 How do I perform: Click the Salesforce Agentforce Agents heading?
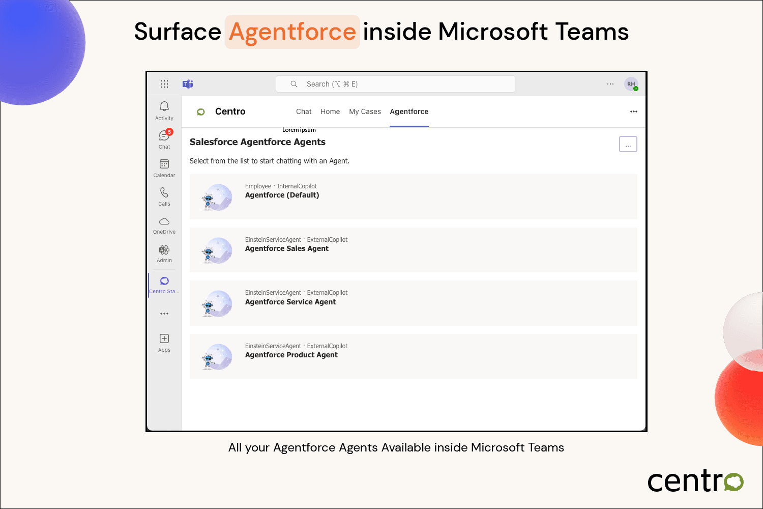[257, 142]
